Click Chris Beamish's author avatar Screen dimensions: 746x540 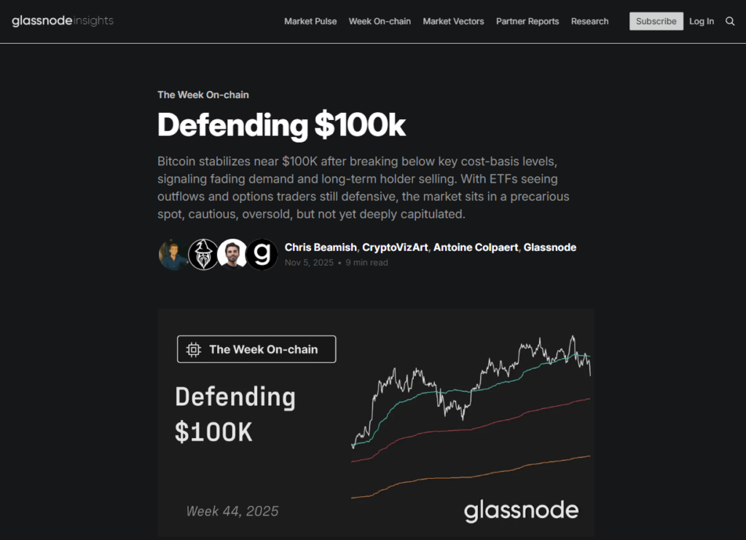[x=173, y=255]
